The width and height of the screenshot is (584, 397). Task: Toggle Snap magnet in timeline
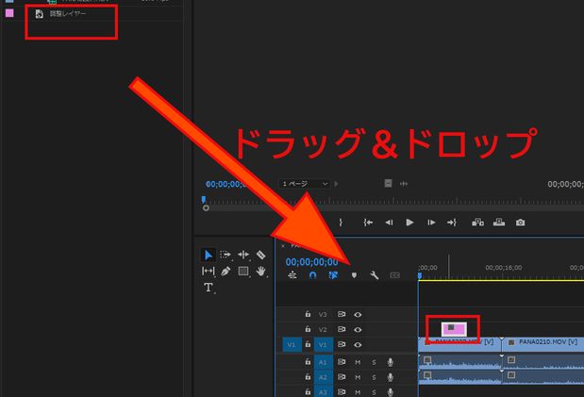(313, 275)
